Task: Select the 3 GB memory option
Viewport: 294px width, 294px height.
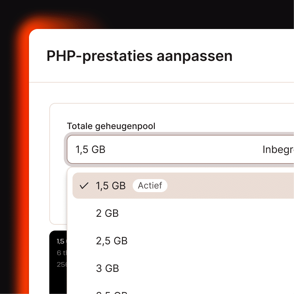Action: (108, 268)
